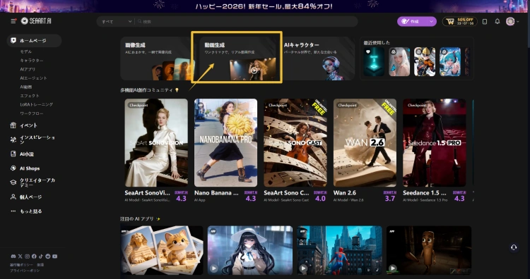530x279 pixels.
Task: Click the 最近使用した label
Action: click(377, 43)
